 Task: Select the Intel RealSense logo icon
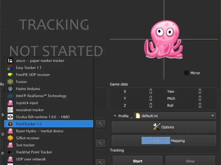point(10,96)
